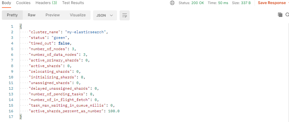This screenshot has height=122, width=289.
Task: Click the "active_shards_percent_as_number" key
Action: pyautogui.click(x=66, y=111)
